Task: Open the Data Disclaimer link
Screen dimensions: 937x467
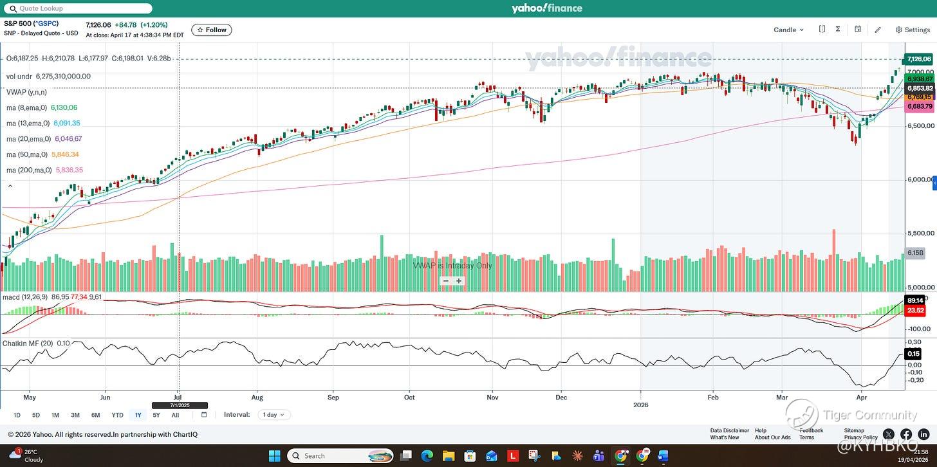Action: click(x=730, y=430)
